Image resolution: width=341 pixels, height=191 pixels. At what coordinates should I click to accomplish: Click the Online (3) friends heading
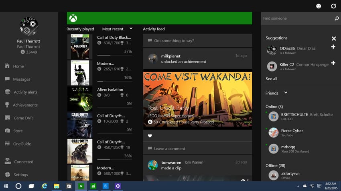point(274,107)
